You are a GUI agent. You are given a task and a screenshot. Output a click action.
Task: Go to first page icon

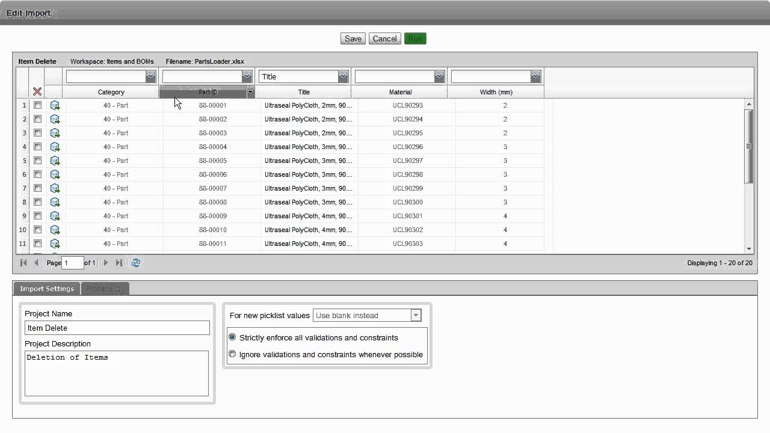pos(23,263)
